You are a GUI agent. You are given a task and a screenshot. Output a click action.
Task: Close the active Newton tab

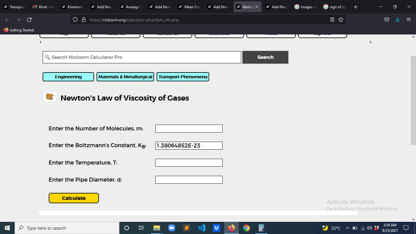click(257, 7)
